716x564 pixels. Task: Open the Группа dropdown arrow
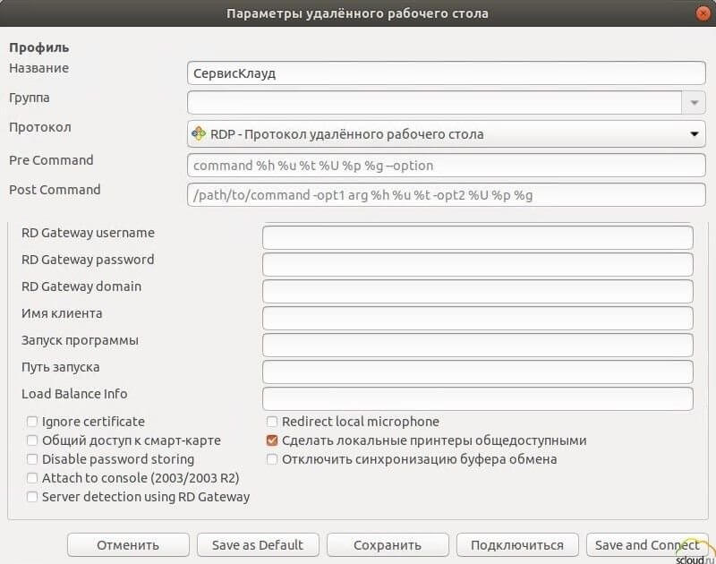pos(694,103)
